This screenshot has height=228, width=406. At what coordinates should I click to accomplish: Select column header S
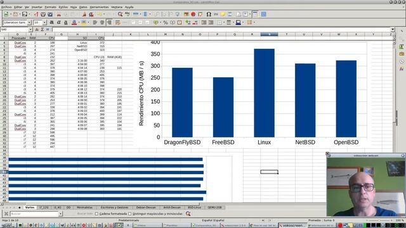pos(269,34)
